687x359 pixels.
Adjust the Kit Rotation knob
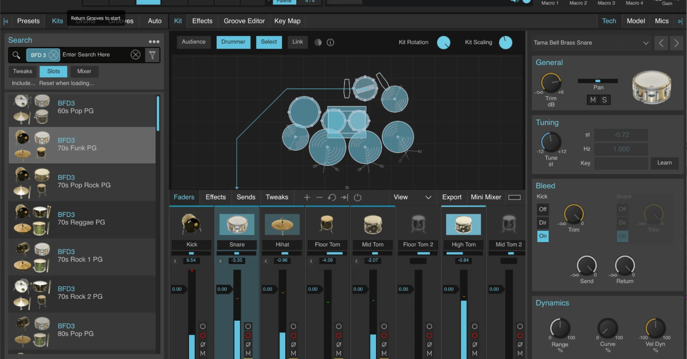[444, 43]
